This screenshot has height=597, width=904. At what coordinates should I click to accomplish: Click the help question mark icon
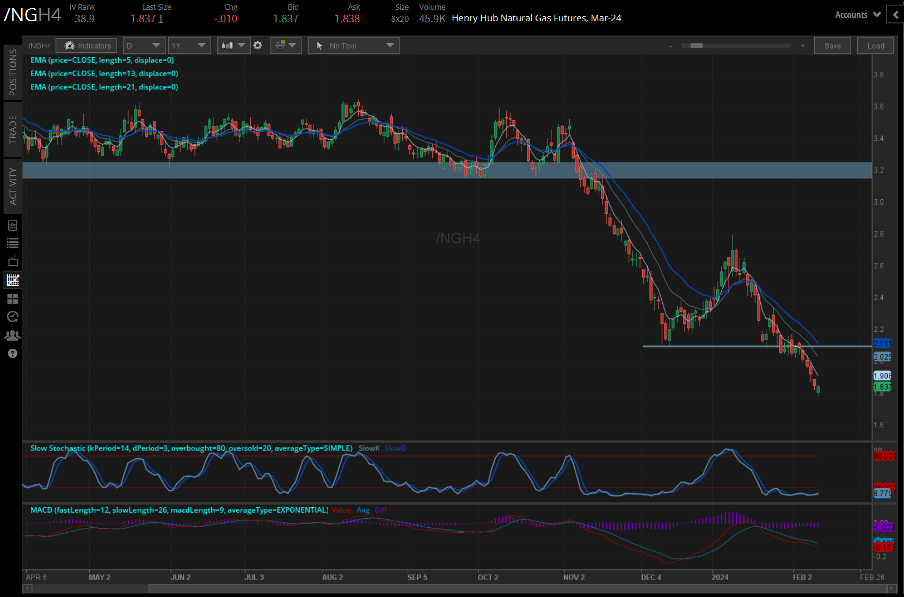(x=13, y=354)
